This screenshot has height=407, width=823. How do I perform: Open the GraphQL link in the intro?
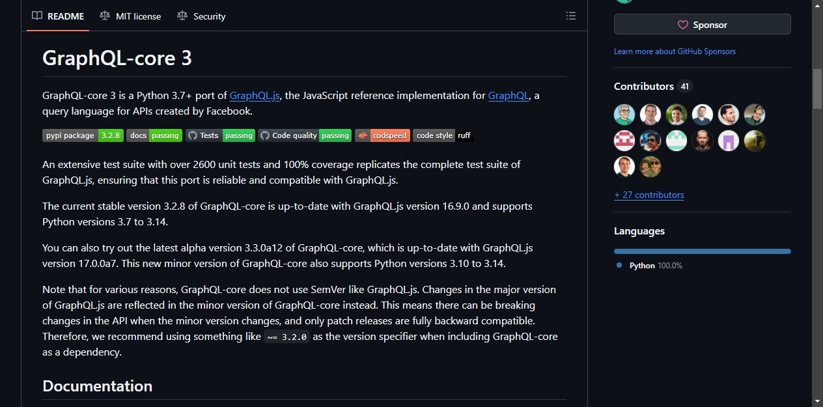coord(509,95)
